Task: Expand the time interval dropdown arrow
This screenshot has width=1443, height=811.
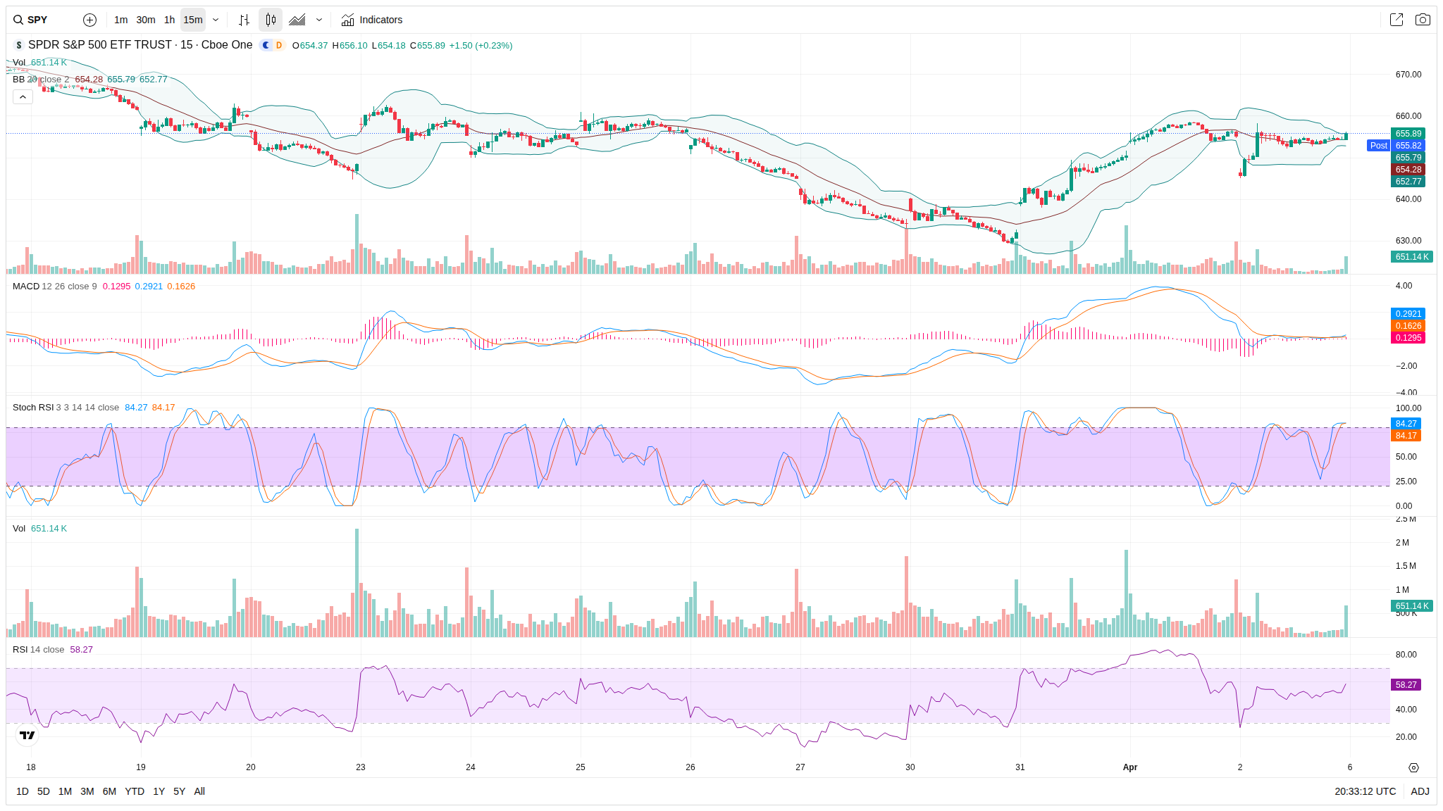Action: coord(216,20)
